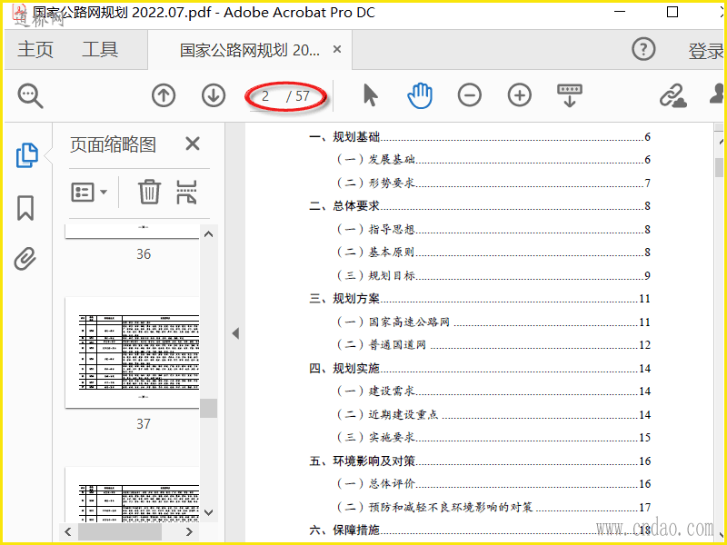The height and width of the screenshot is (545, 727).
Task: Open the bookmarks panel icon
Action: 25,208
